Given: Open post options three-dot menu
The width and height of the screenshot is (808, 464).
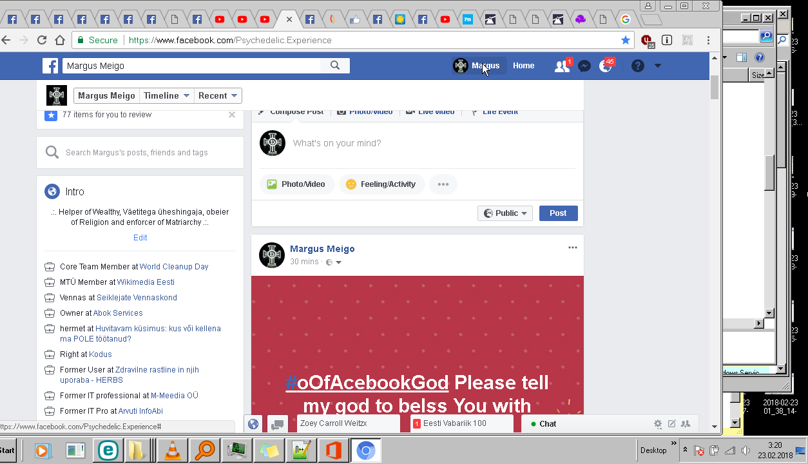Looking at the screenshot, I should [x=573, y=248].
